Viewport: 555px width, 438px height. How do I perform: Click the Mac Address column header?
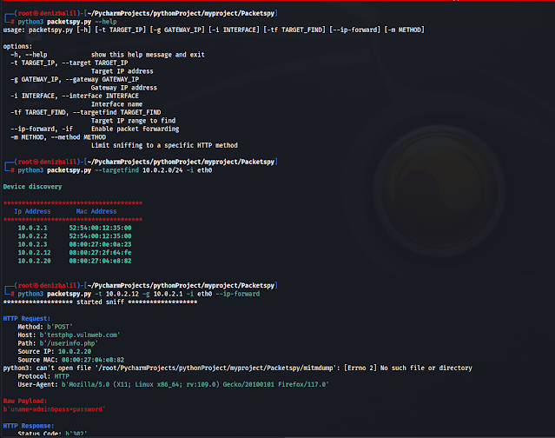point(96,211)
